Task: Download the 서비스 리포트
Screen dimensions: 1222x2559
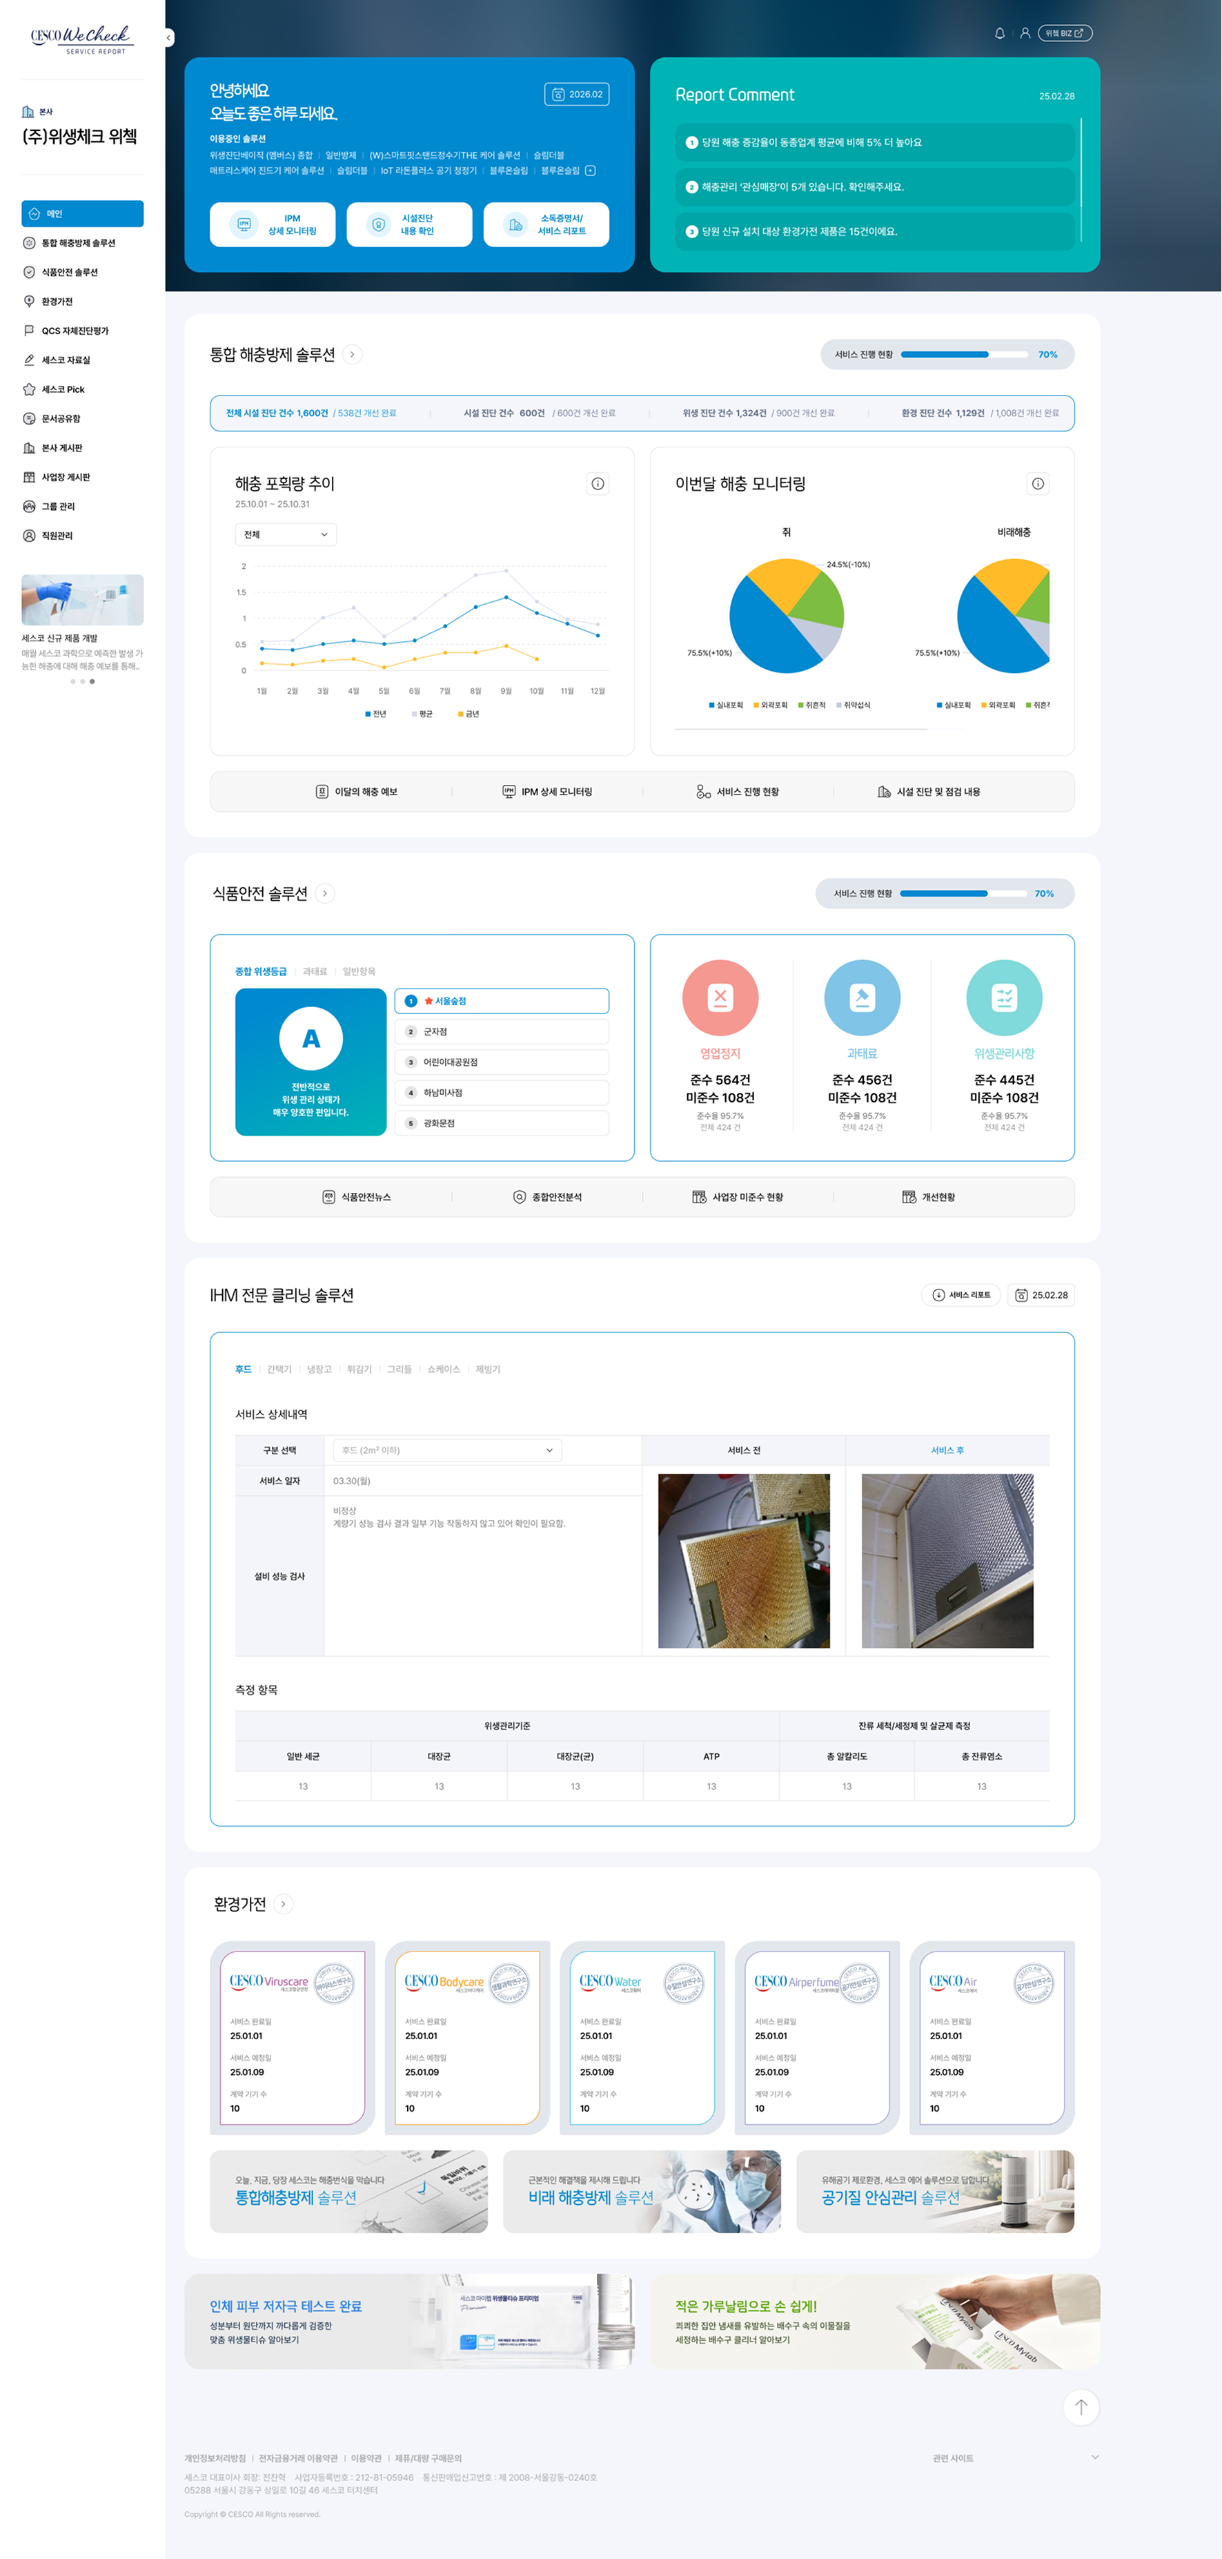Action: tap(961, 1294)
